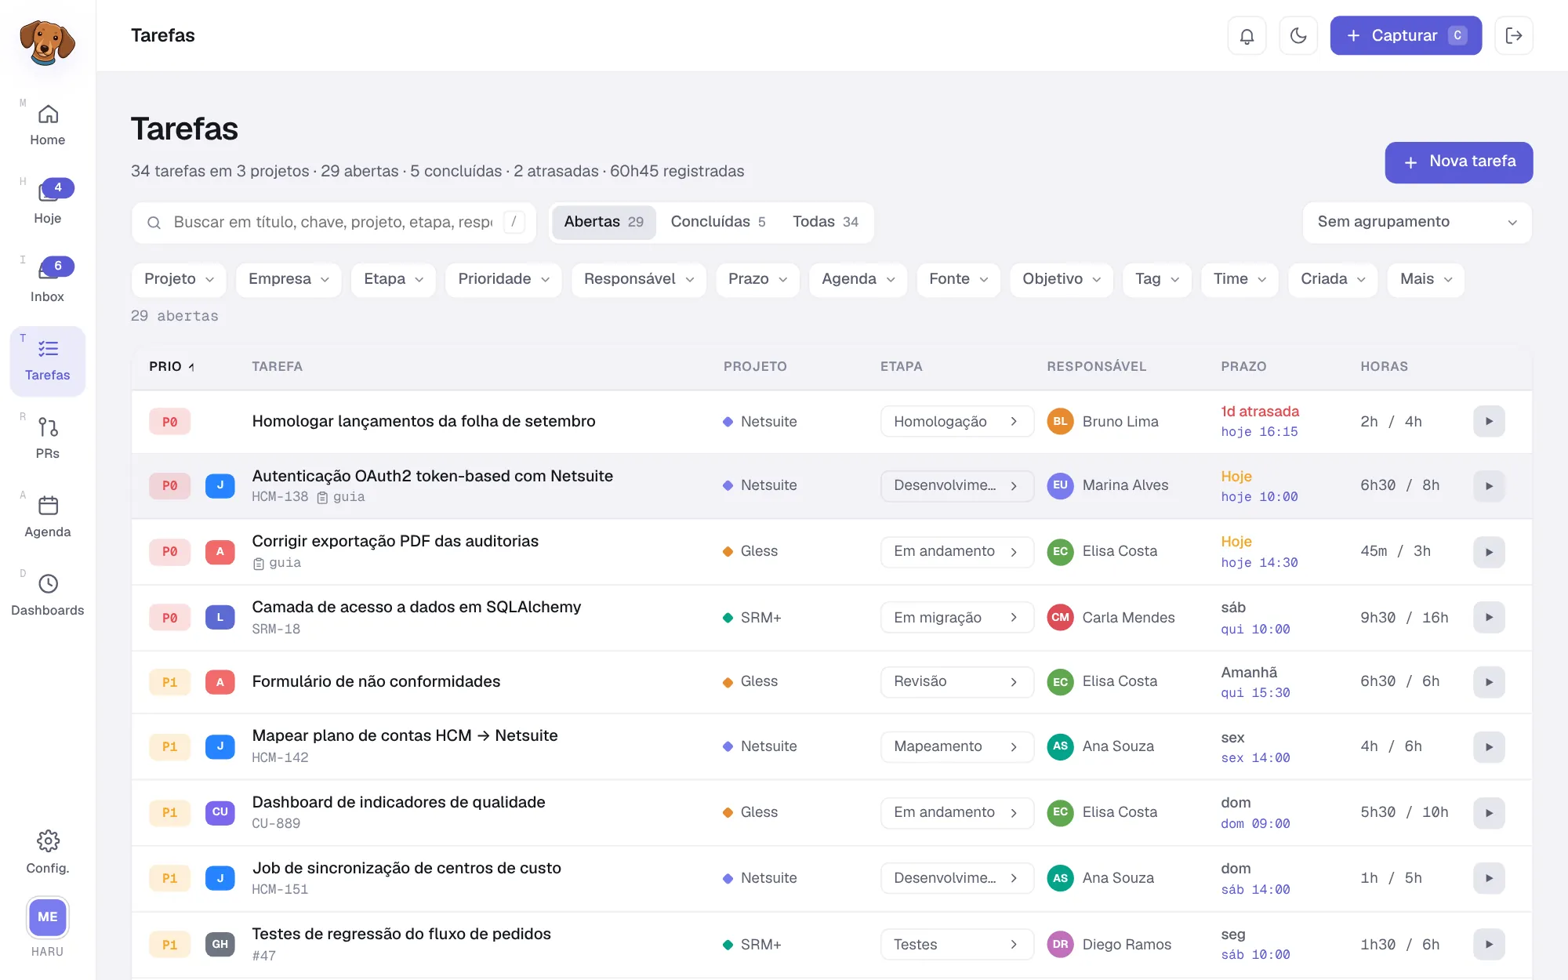Change Em migração stage selector
The width and height of the screenshot is (1568, 980).
click(x=956, y=617)
